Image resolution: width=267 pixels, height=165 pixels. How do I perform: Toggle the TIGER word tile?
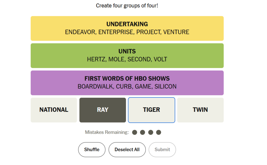(151, 110)
